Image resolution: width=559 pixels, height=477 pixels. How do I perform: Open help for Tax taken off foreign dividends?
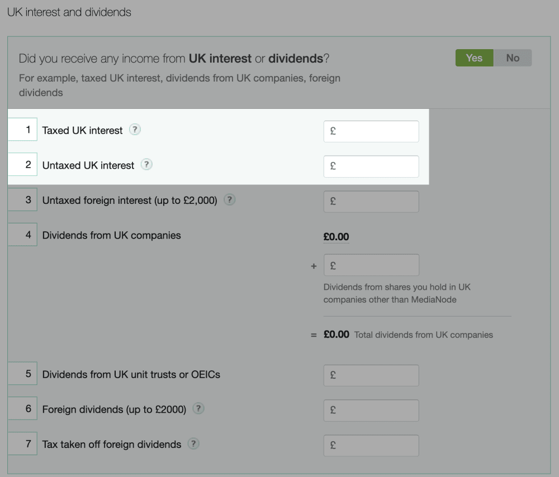point(193,443)
